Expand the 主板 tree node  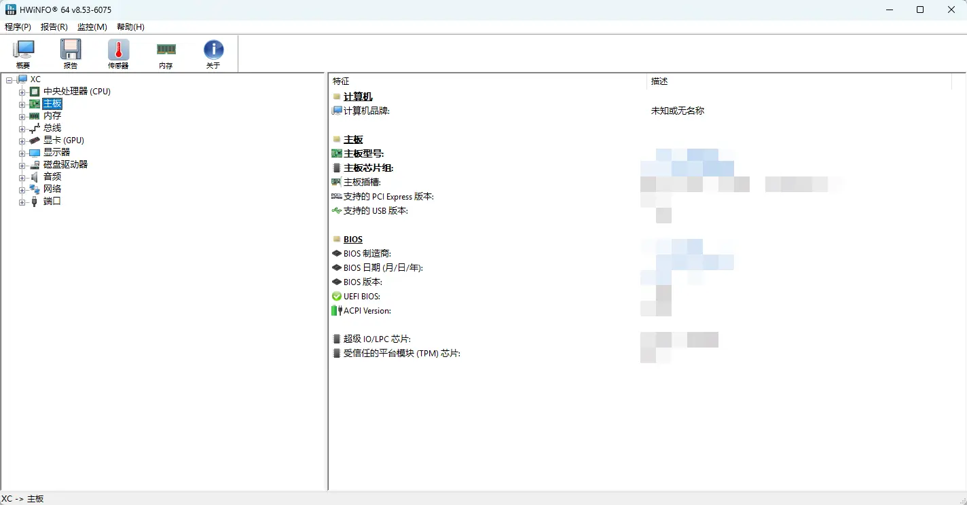coord(22,105)
